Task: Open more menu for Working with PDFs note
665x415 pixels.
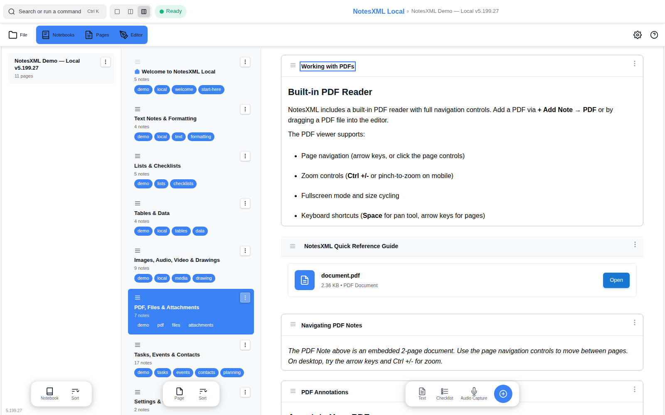Action: 635,63
